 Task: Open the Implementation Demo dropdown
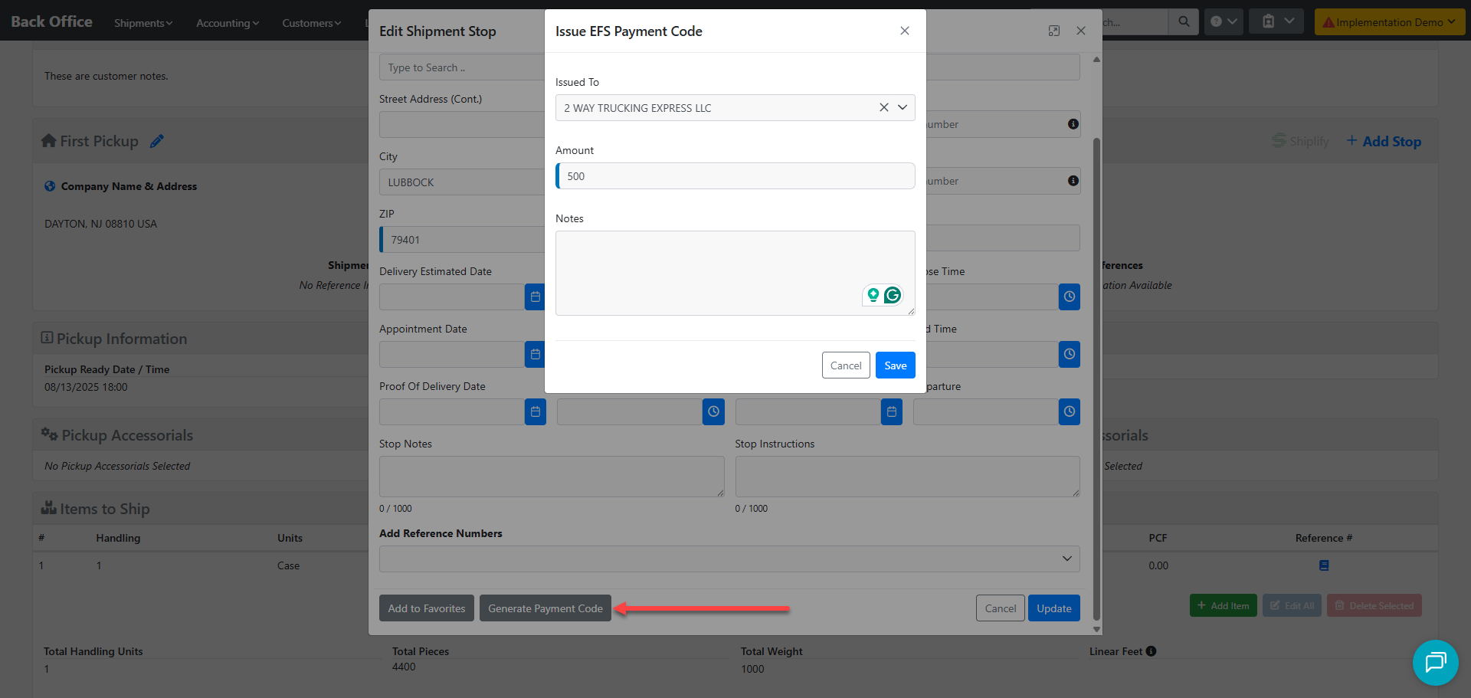(1390, 22)
